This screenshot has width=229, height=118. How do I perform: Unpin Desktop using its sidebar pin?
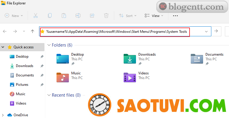click(42, 57)
